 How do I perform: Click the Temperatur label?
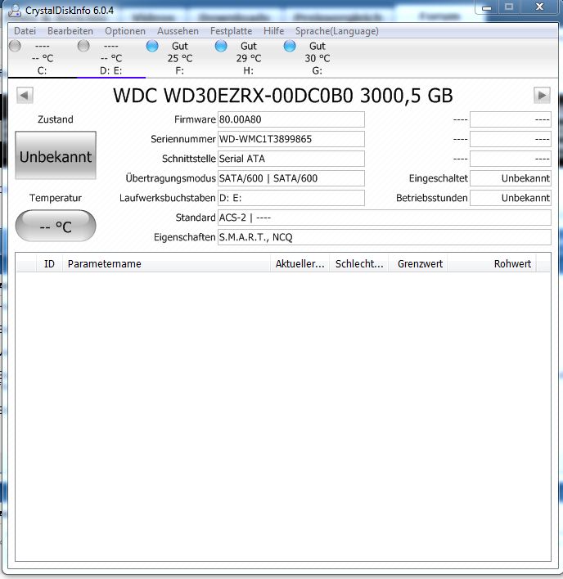click(x=56, y=198)
